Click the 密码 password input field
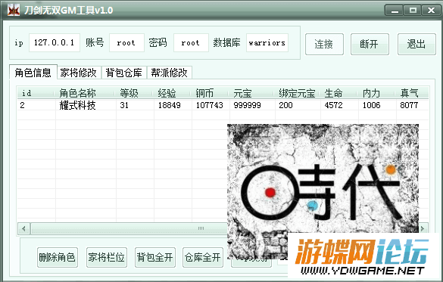Screen dimensions: 443x282 tap(191, 43)
